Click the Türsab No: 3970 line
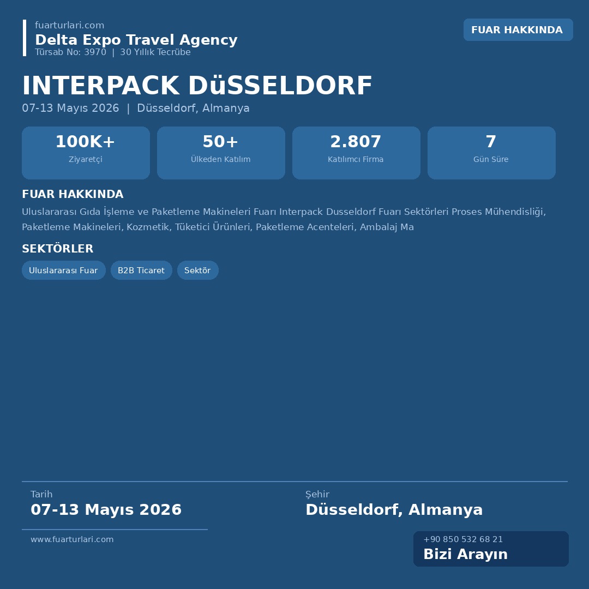 [113, 52]
